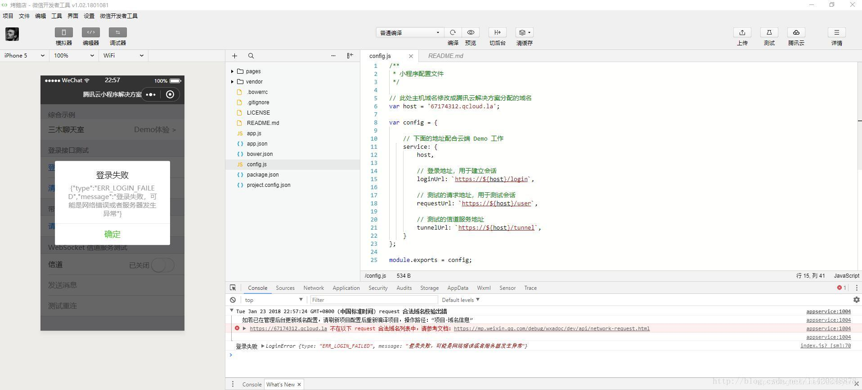Open console settings gear
Viewport: 862px width, 390px height.
pyautogui.click(x=856, y=300)
